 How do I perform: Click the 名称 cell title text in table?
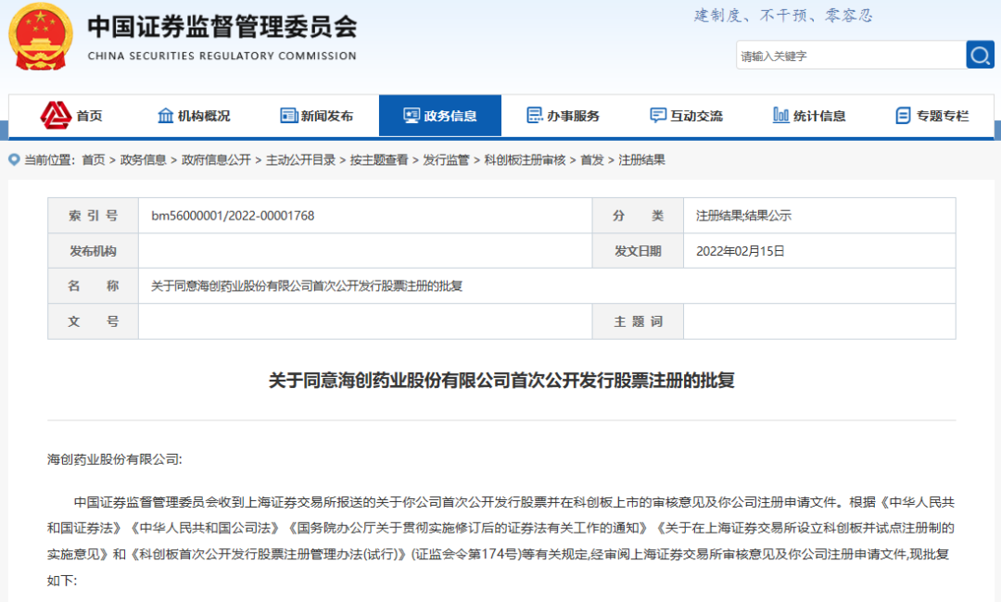click(x=307, y=285)
